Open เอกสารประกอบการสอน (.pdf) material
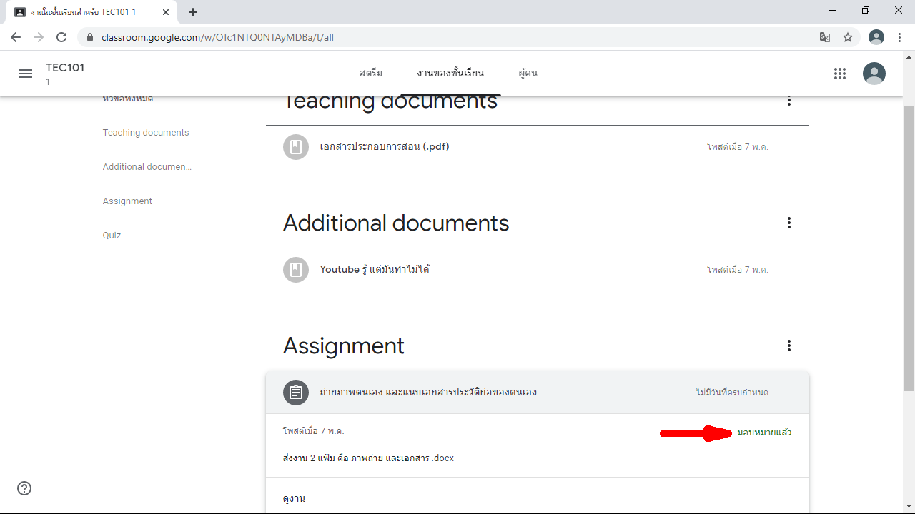The image size is (915, 514). pos(385,147)
